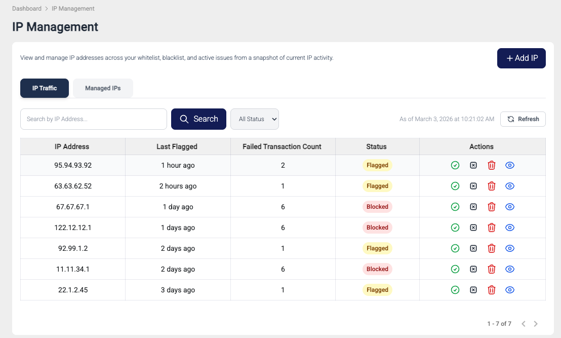
Task: Delete IP 67.67.67.1 with trash icon
Action: [x=491, y=207]
